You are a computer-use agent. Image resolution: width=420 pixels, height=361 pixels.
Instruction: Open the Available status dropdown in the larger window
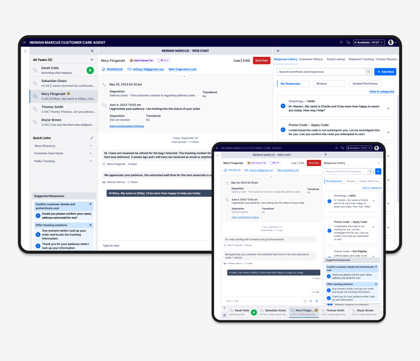click(x=368, y=42)
